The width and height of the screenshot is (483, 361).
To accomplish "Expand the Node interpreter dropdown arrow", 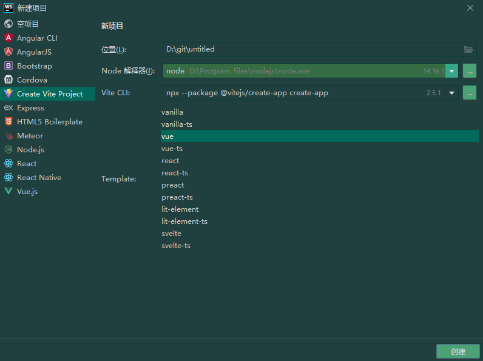I will [451, 71].
